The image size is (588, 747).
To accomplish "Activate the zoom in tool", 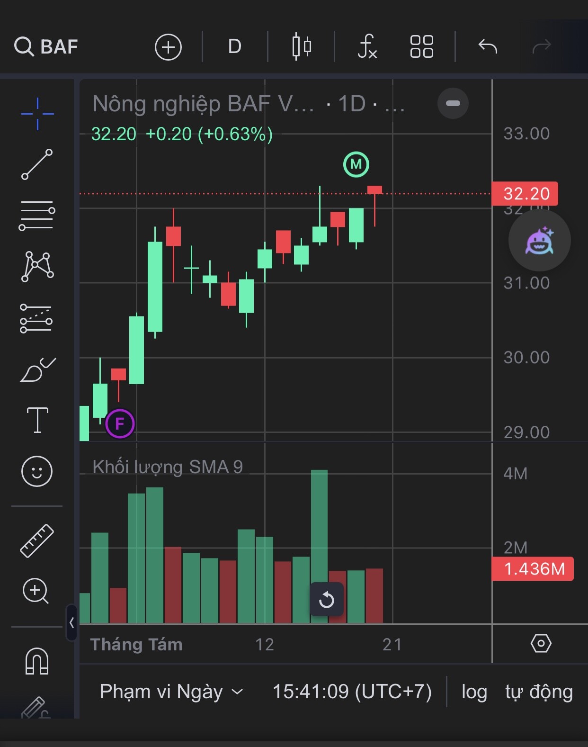I will [x=36, y=591].
